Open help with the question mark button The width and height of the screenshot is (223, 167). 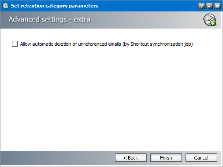point(201,6)
